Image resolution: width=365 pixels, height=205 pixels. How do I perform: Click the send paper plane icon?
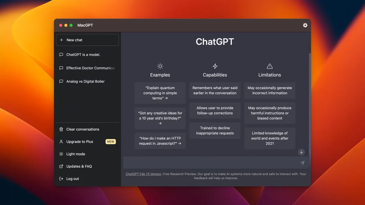click(302, 163)
